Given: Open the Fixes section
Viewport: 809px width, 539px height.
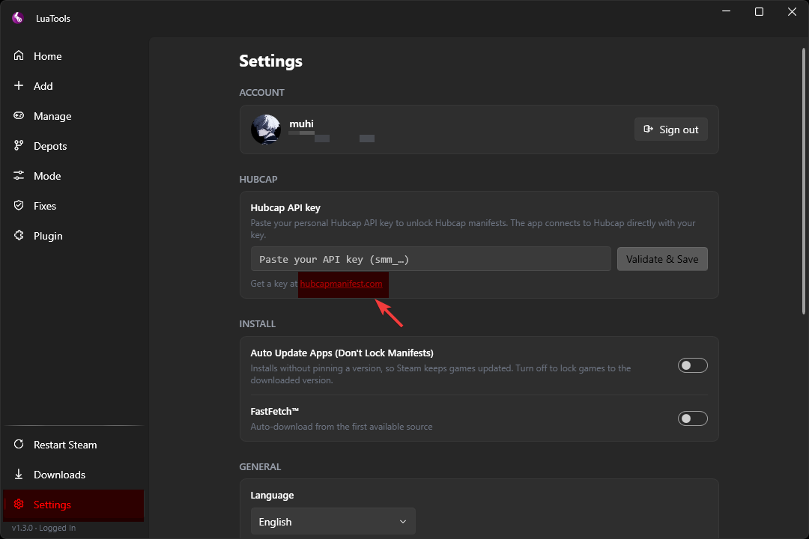Looking at the screenshot, I should click(73, 205).
